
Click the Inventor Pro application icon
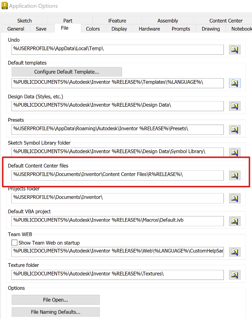coord(5,5)
